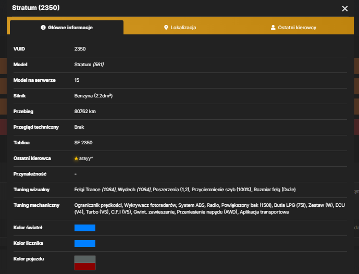Click the Felgi Trance (1084) tuning text
The height and width of the screenshot is (274, 359).
(95, 190)
